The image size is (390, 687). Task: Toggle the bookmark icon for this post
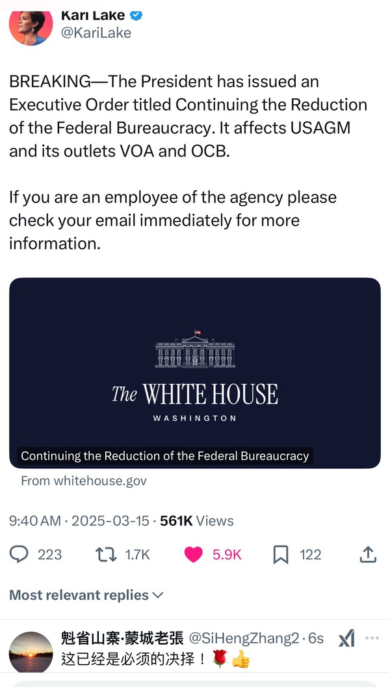(281, 554)
